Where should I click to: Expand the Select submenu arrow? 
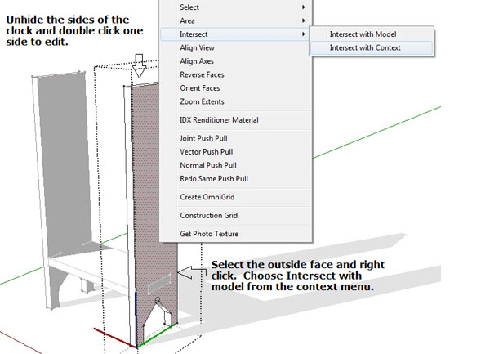point(303,6)
